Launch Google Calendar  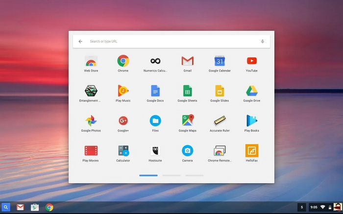click(x=220, y=61)
